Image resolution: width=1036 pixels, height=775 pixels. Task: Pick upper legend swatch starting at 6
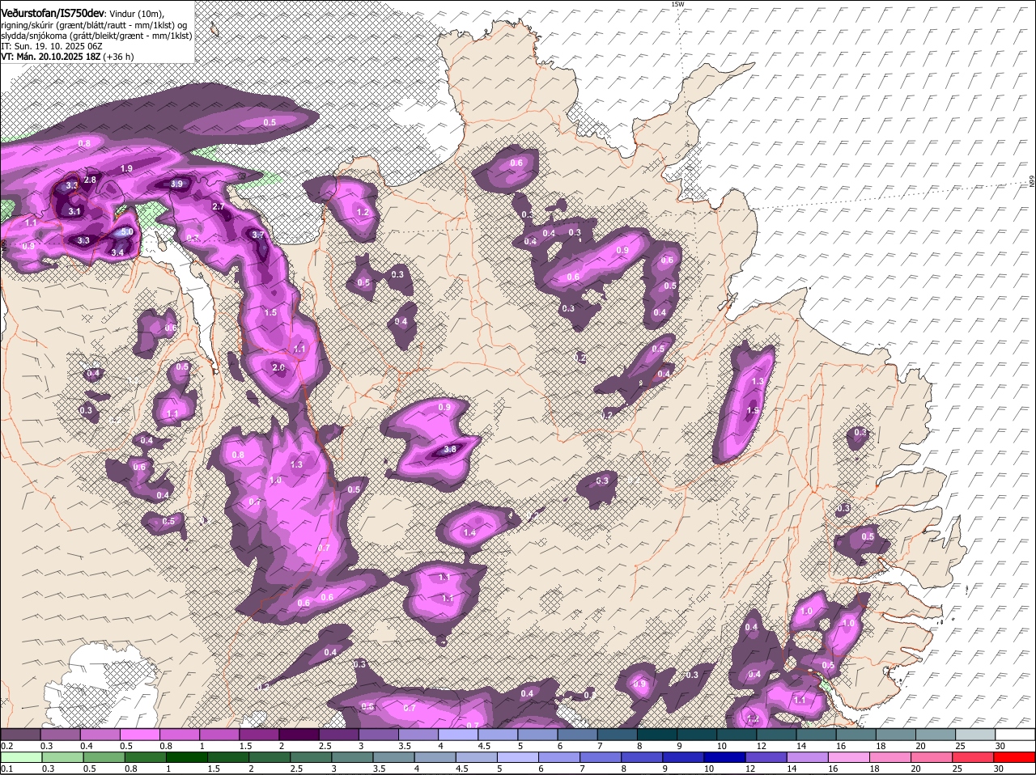coord(577,734)
